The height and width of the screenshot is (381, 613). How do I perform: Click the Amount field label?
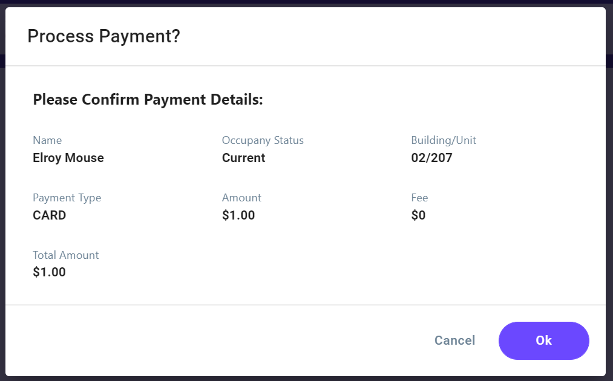[x=241, y=198]
